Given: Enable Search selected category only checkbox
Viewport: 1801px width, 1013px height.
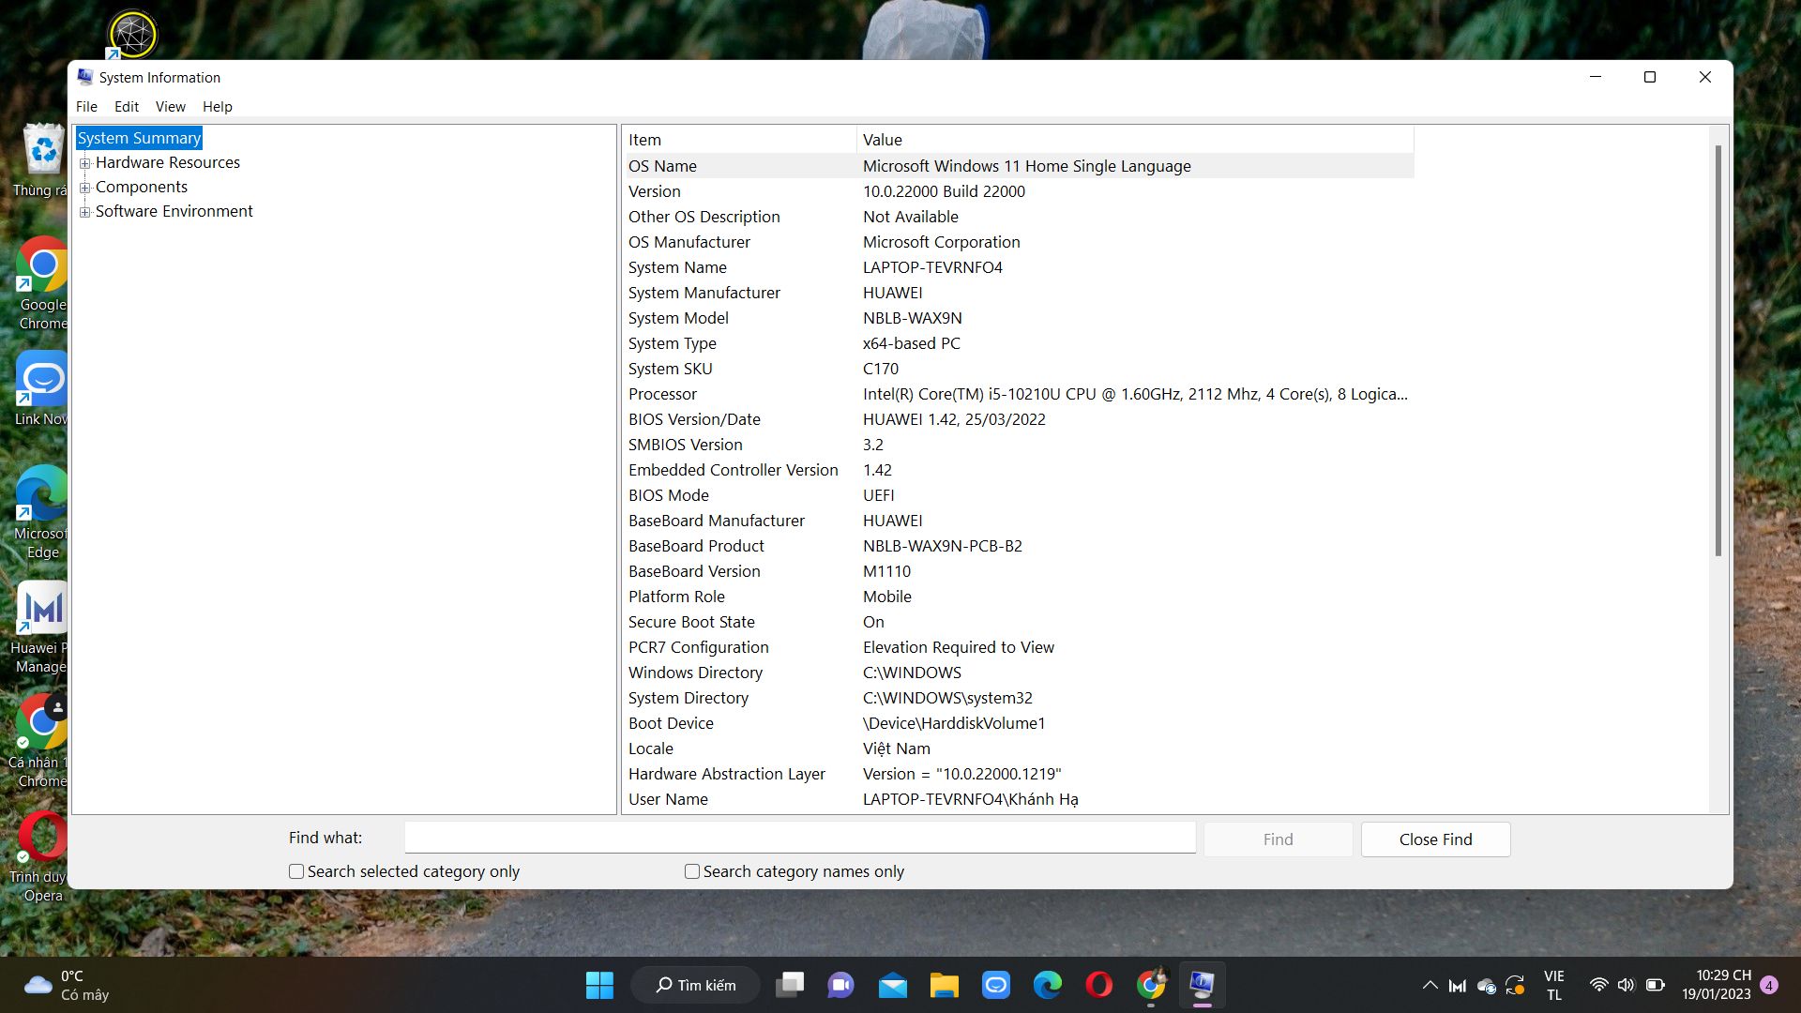Looking at the screenshot, I should (x=296, y=871).
